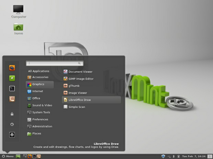The height and width of the screenshot is (159, 213).
Task: Open the network connection tray icon
Action: pyautogui.click(x=179, y=156)
